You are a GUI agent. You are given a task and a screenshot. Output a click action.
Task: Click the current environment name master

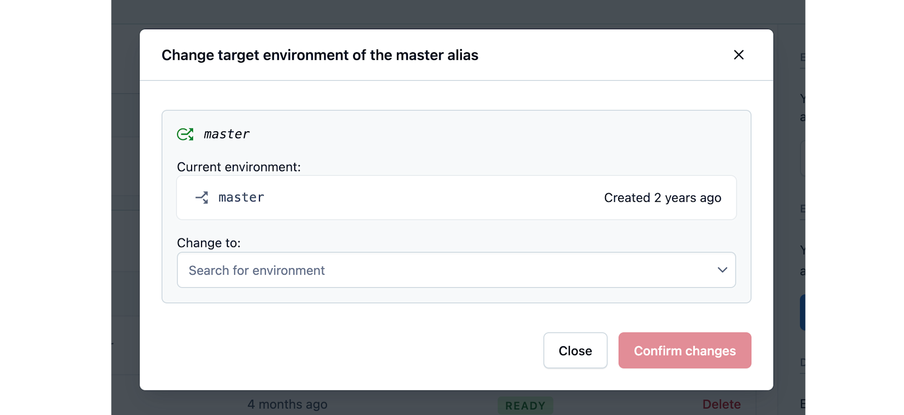pyautogui.click(x=241, y=198)
